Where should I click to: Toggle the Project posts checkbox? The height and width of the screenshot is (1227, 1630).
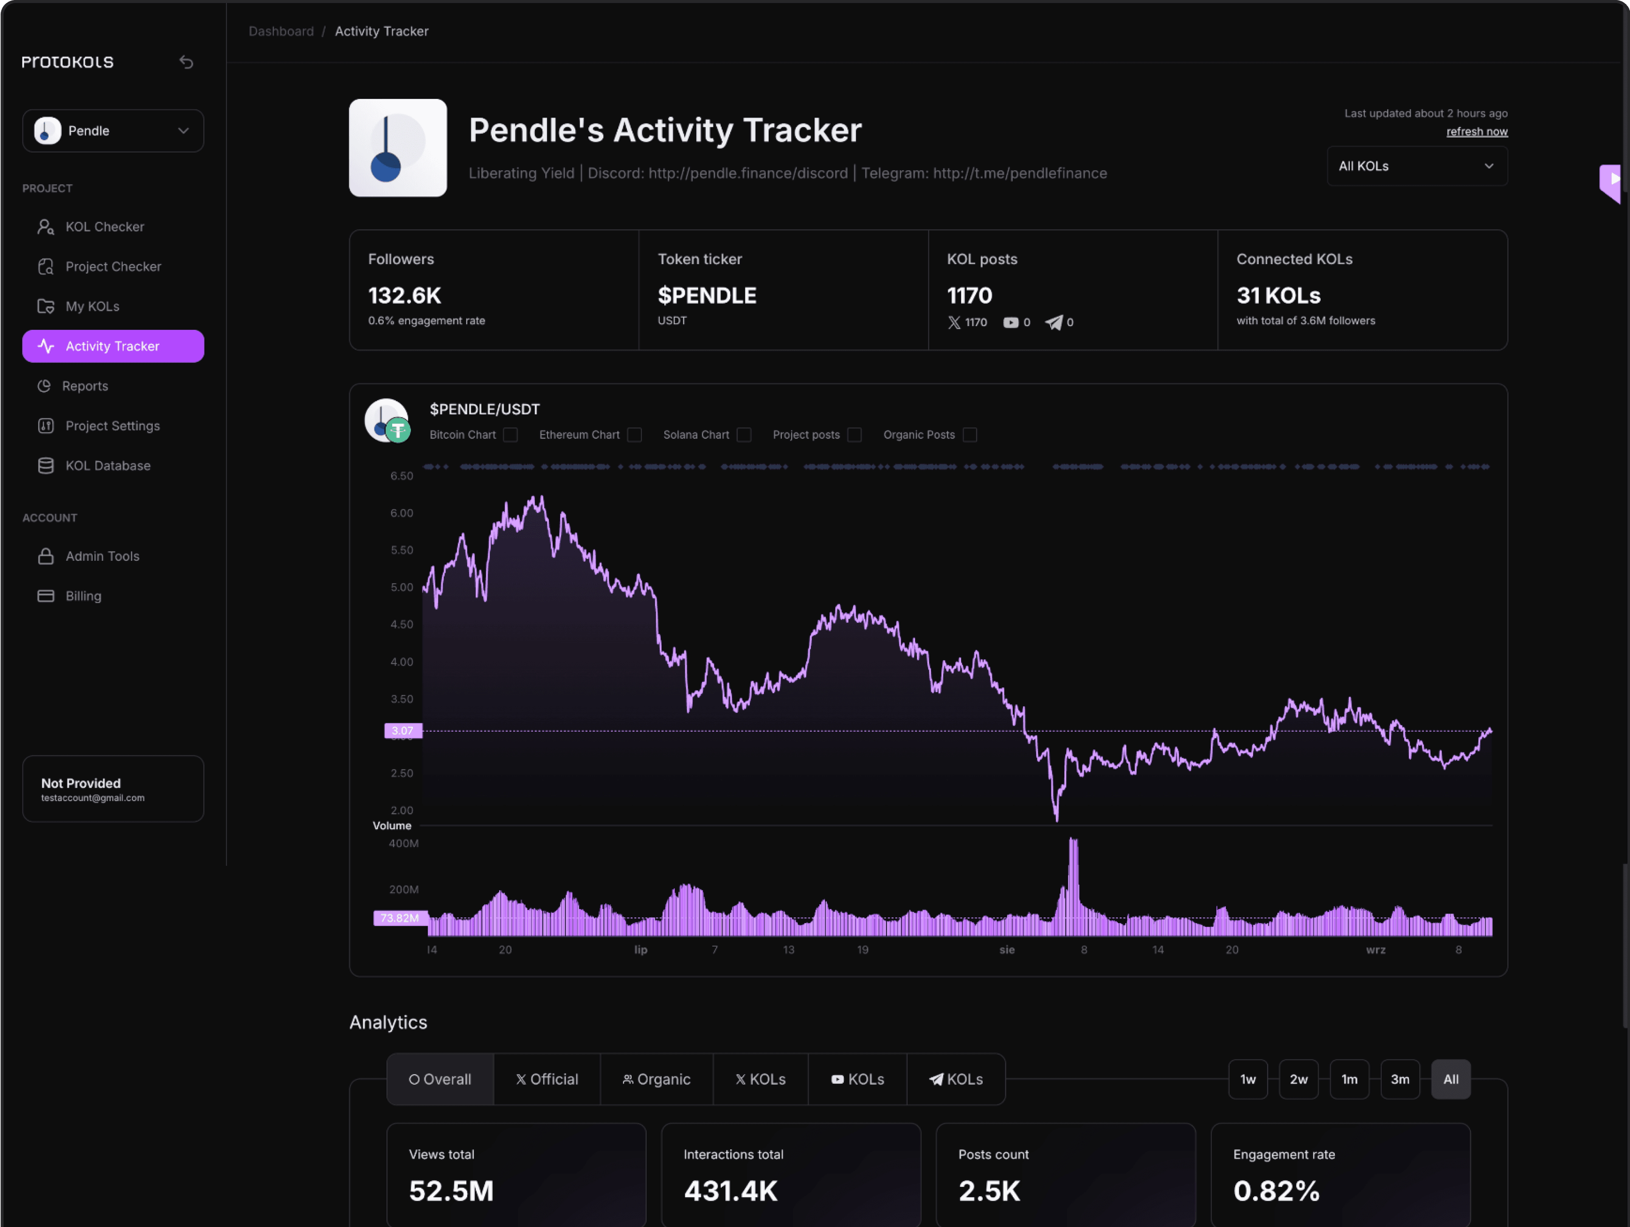[855, 435]
